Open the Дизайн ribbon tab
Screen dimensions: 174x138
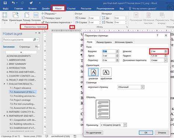tap(46, 8)
